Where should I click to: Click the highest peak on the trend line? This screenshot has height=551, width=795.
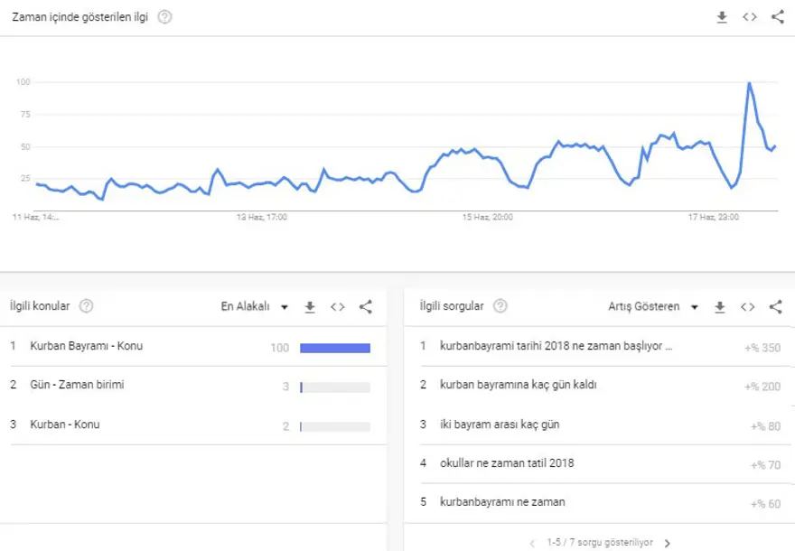[749, 83]
